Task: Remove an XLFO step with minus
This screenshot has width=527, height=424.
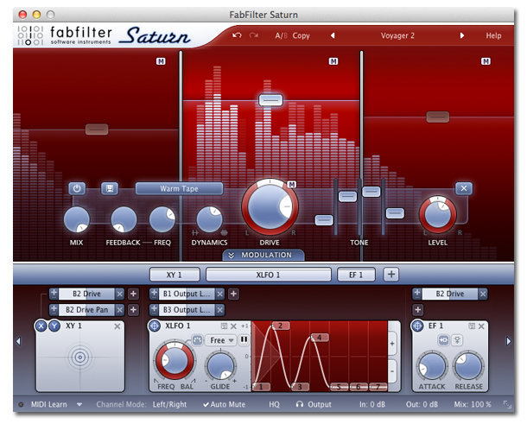Action: 392,371
